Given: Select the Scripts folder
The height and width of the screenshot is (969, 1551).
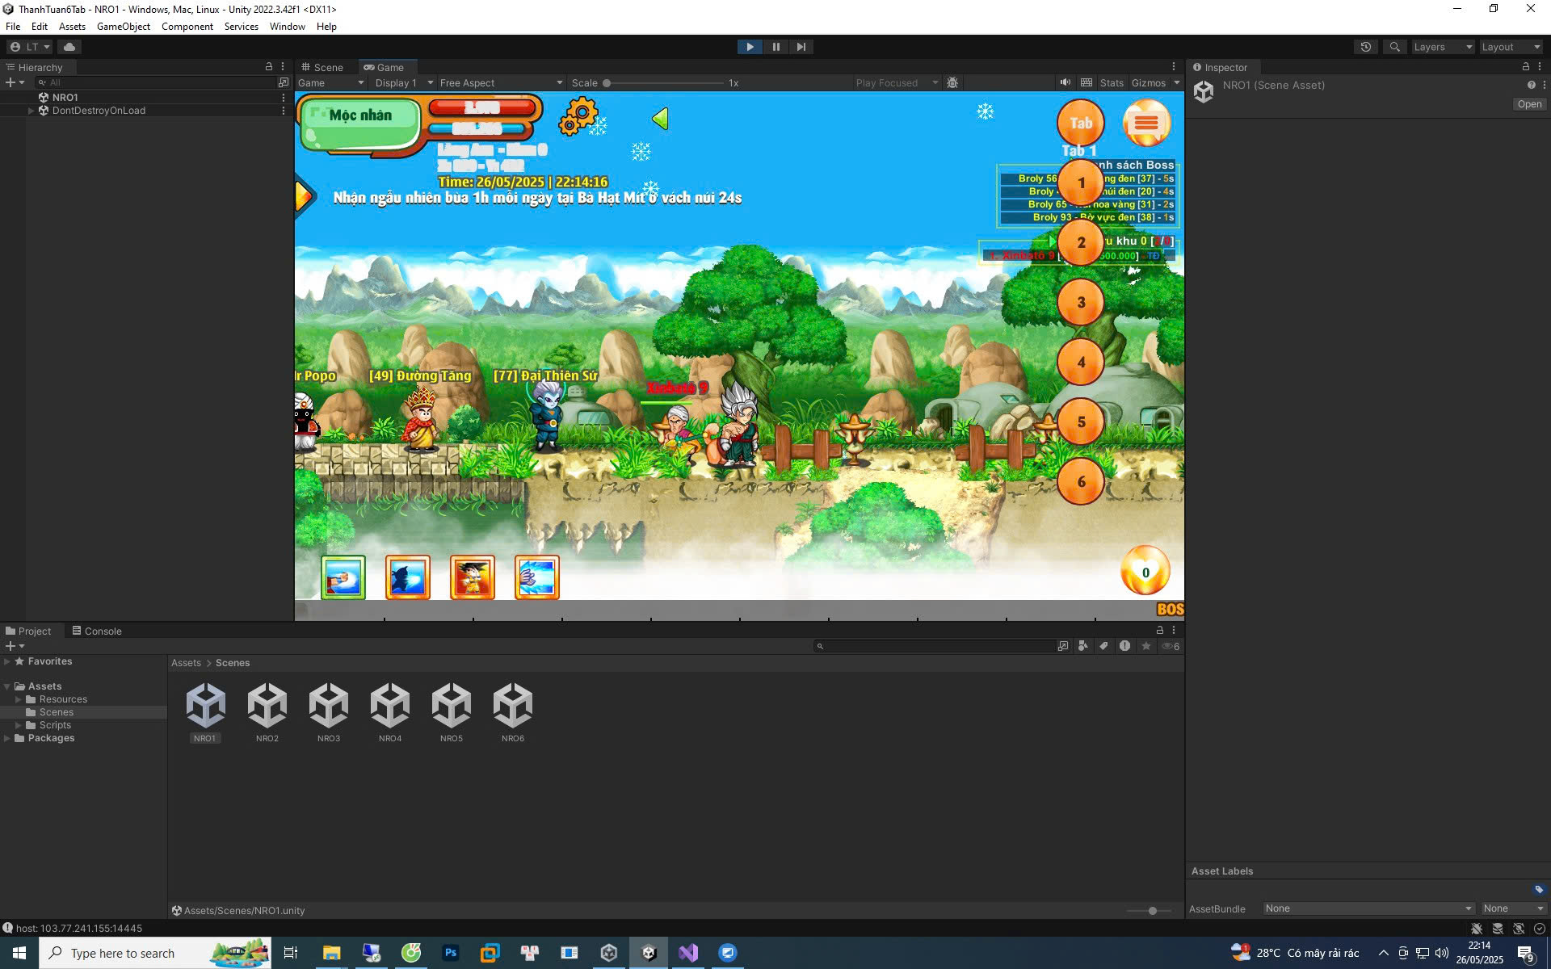Looking at the screenshot, I should [55, 725].
